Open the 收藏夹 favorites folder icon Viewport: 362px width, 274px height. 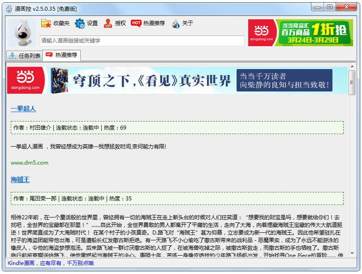(46, 23)
